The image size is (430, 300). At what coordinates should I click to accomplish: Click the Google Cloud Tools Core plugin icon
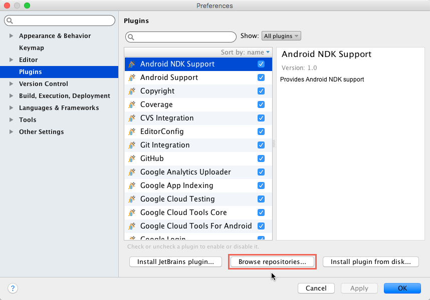pyautogui.click(x=132, y=212)
